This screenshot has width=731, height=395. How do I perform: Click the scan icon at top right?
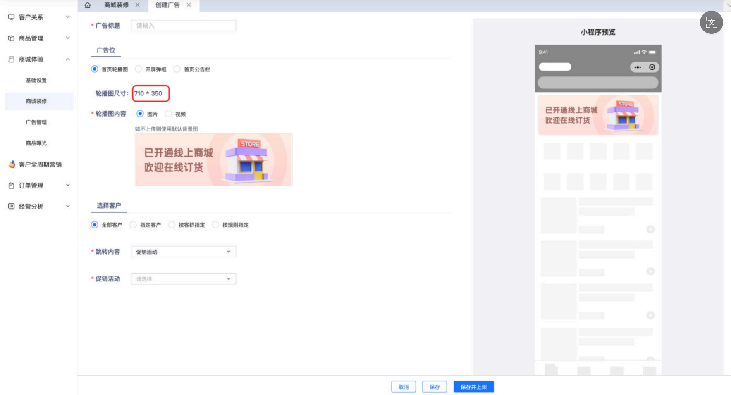[711, 22]
